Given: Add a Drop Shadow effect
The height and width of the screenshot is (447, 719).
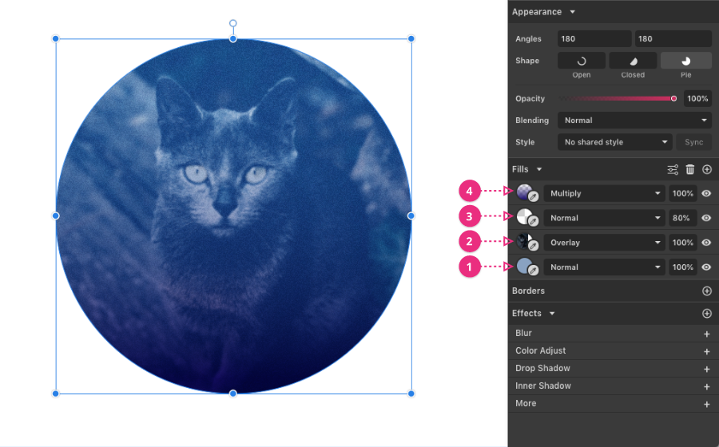Looking at the screenshot, I should [x=707, y=369].
